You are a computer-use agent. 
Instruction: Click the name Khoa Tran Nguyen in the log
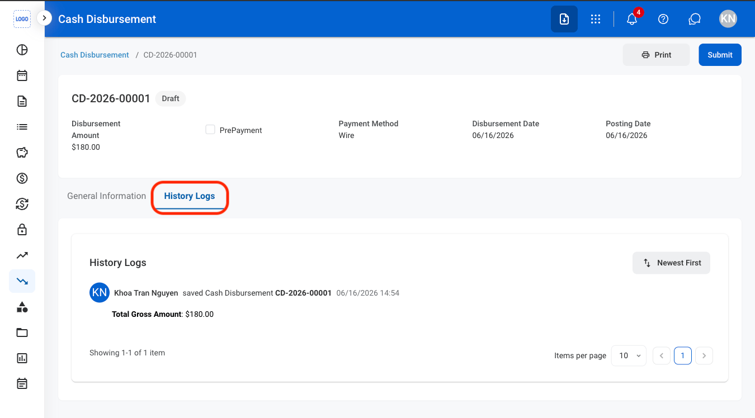(x=146, y=293)
